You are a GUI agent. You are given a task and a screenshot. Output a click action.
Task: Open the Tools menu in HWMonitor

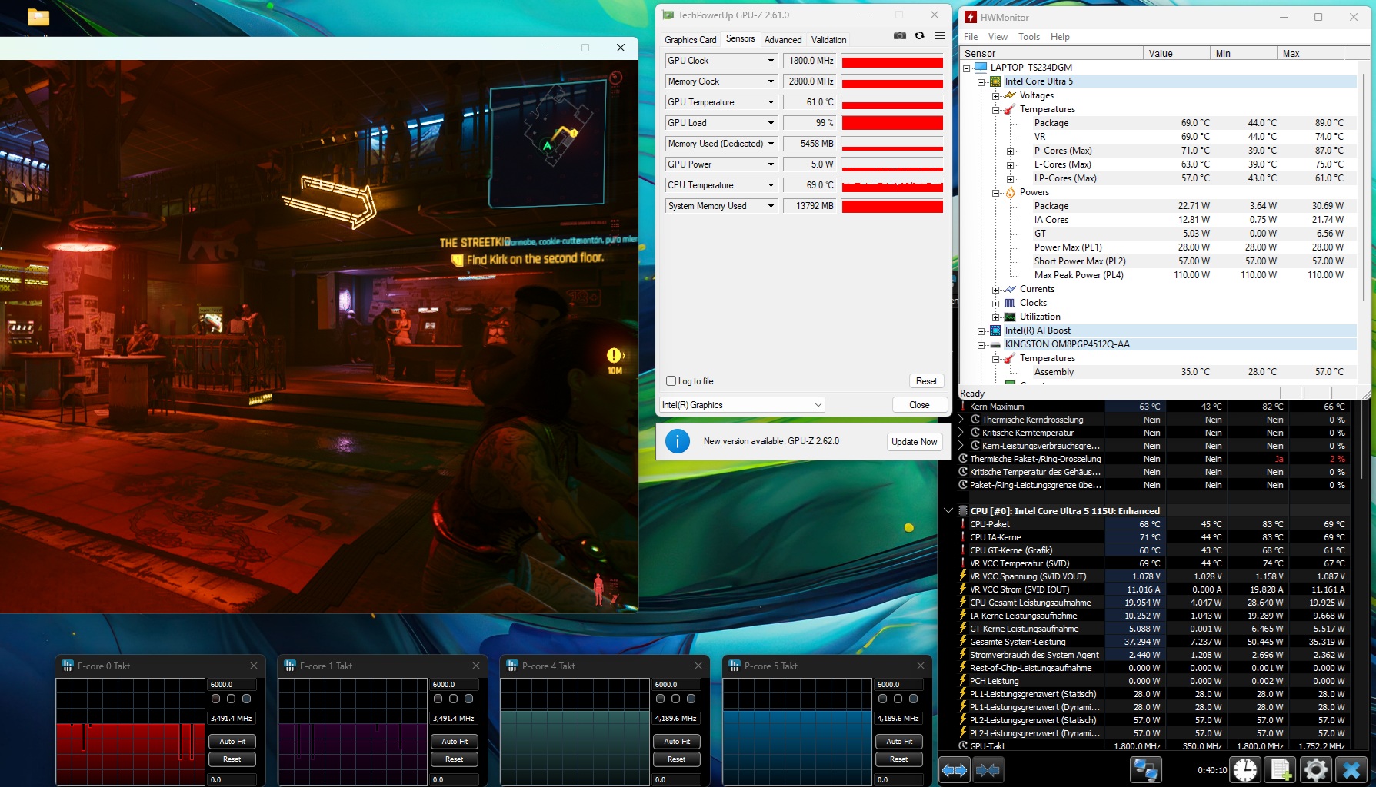point(1028,37)
